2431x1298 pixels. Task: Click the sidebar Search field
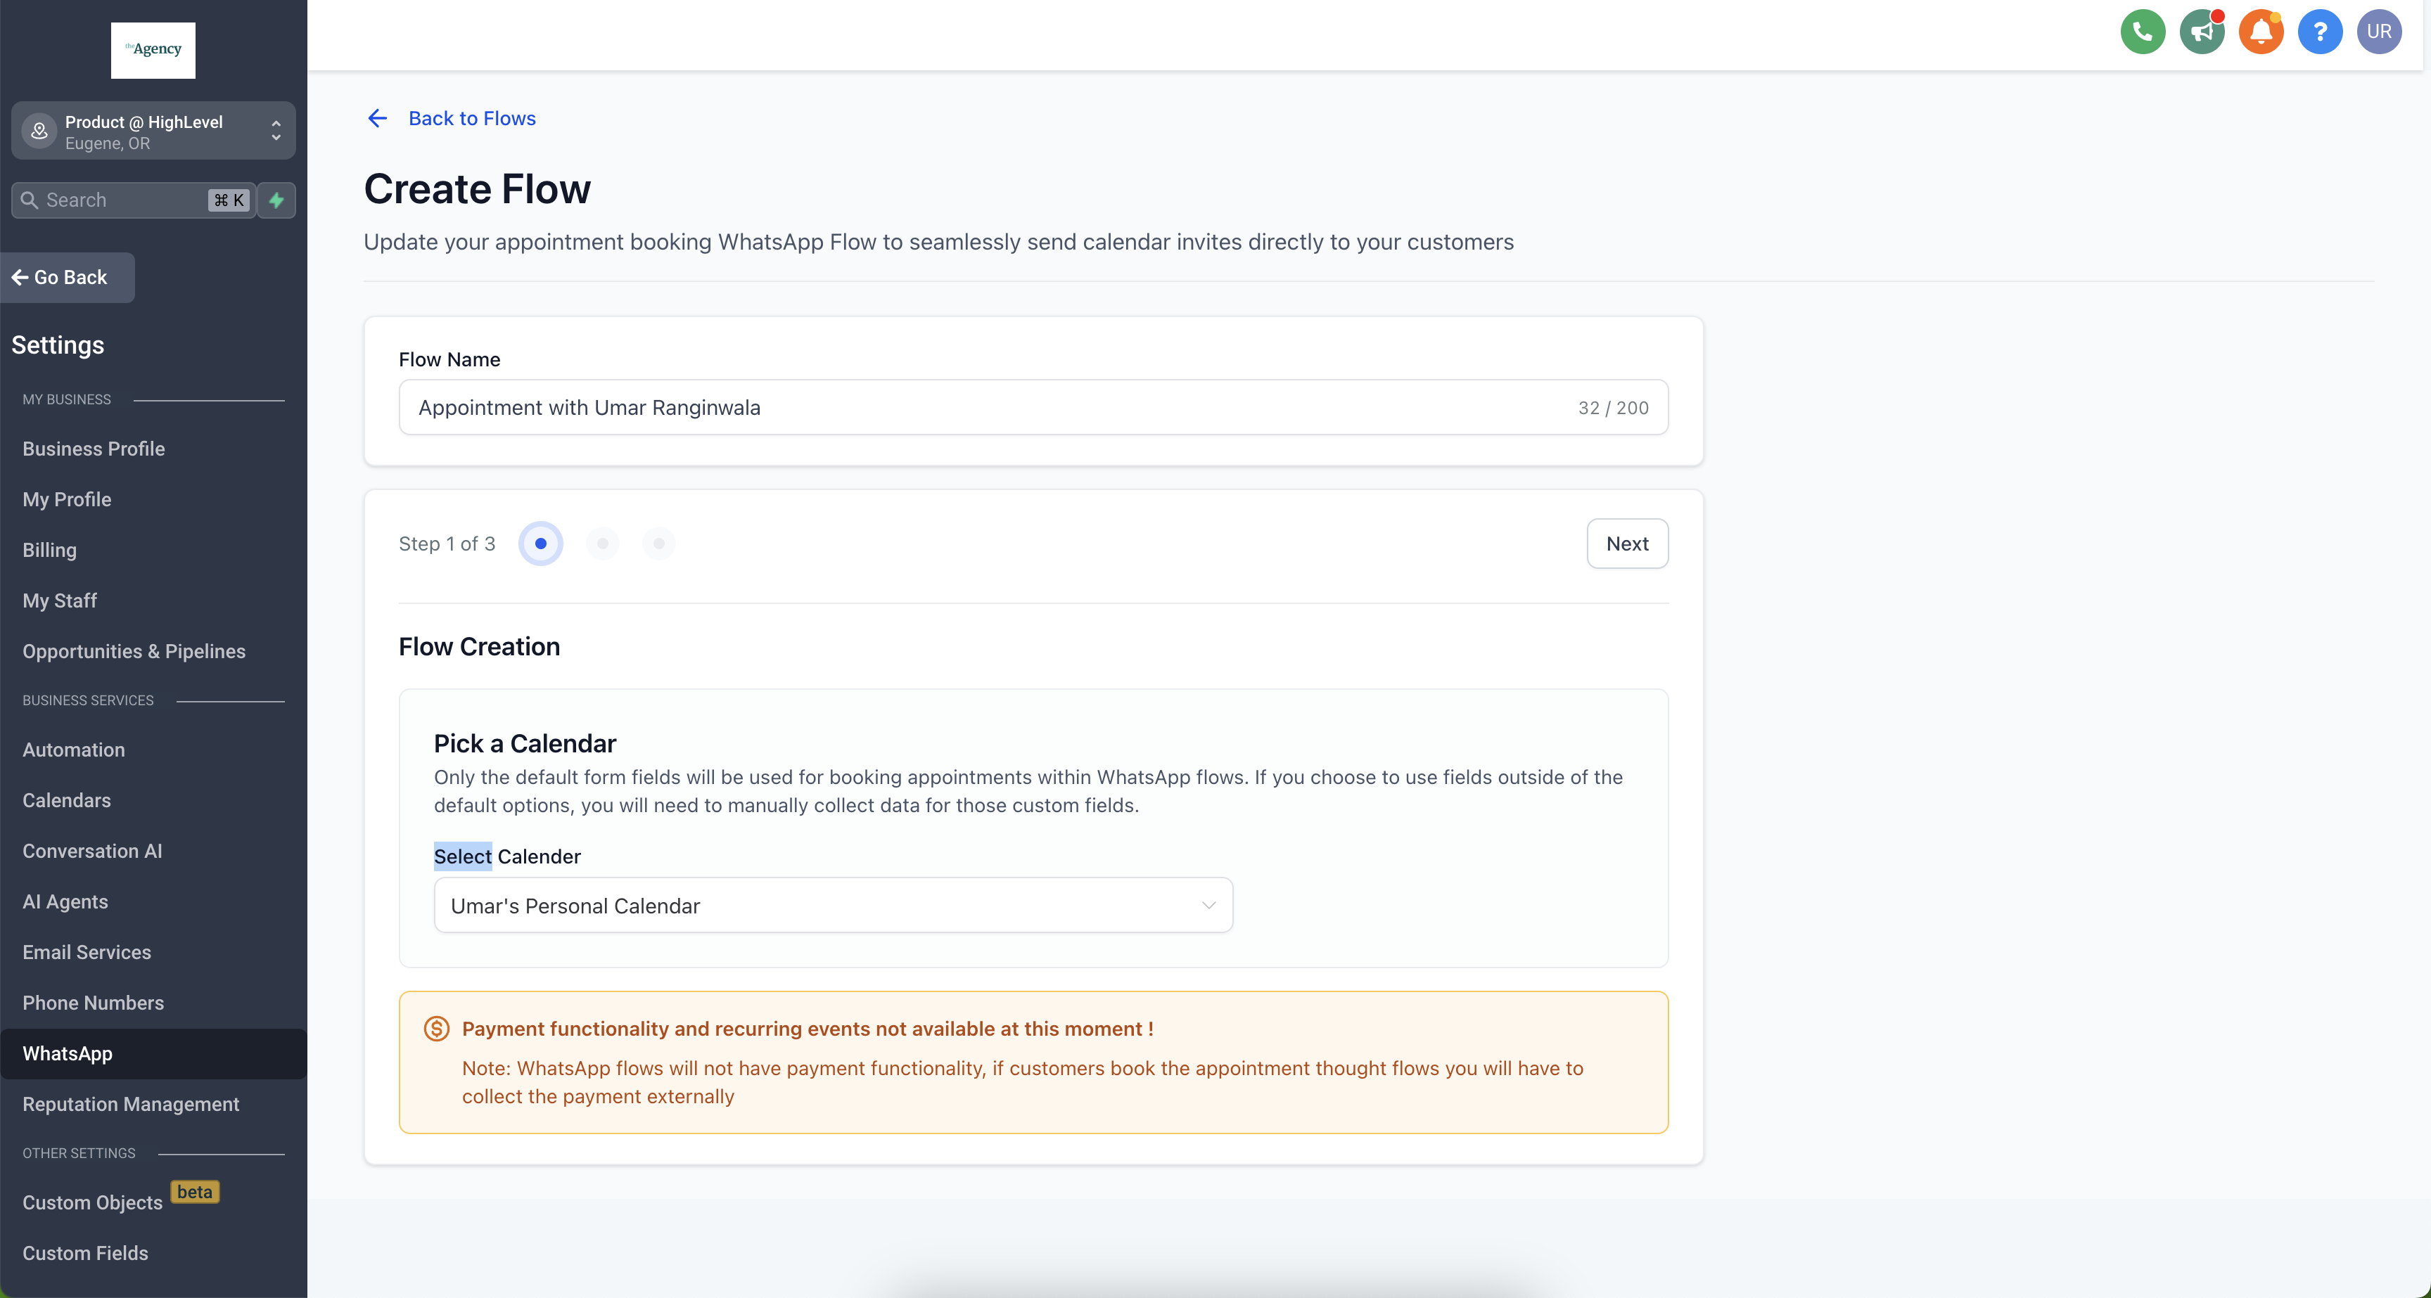point(122,200)
